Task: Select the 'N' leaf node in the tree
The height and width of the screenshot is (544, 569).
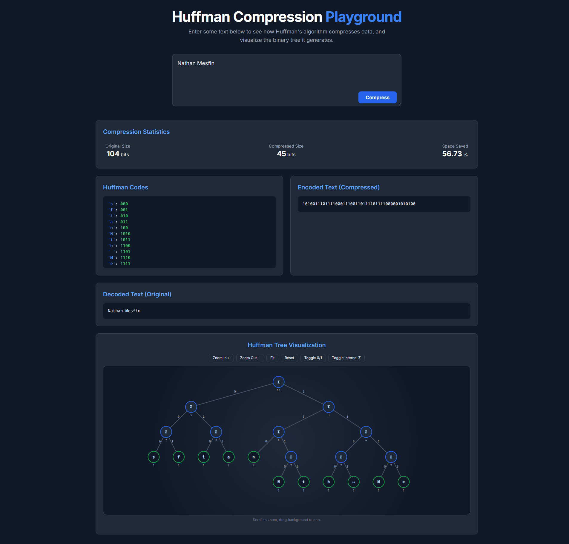Action: click(x=278, y=482)
